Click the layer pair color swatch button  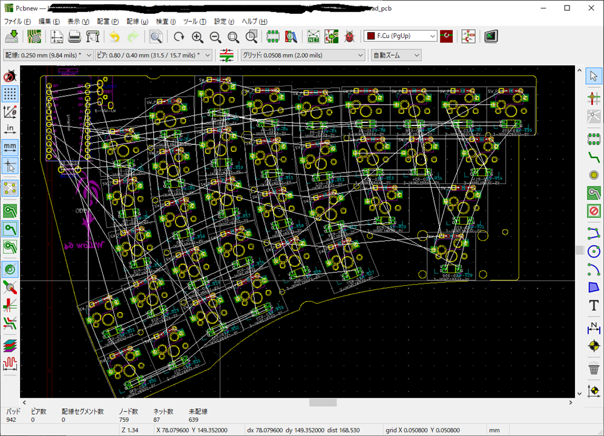[447, 36]
